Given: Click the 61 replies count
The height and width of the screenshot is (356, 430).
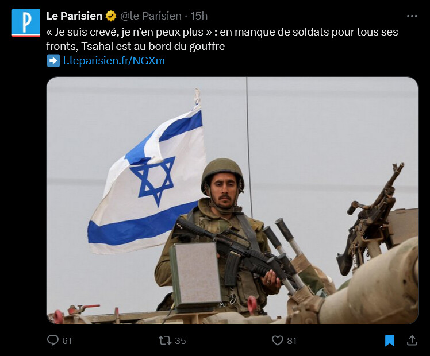Looking at the screenshot, I should click(x=67, y=340).
